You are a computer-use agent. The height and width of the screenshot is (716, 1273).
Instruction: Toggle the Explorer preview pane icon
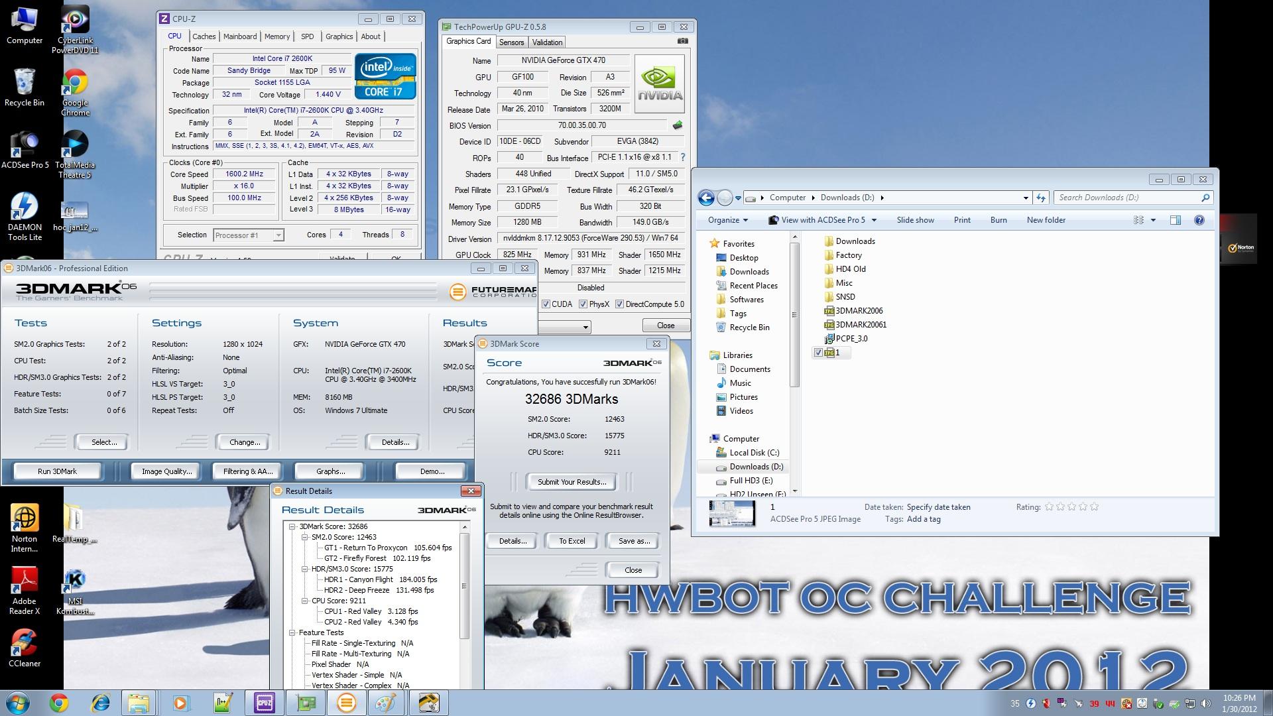tap(1175, 220)
